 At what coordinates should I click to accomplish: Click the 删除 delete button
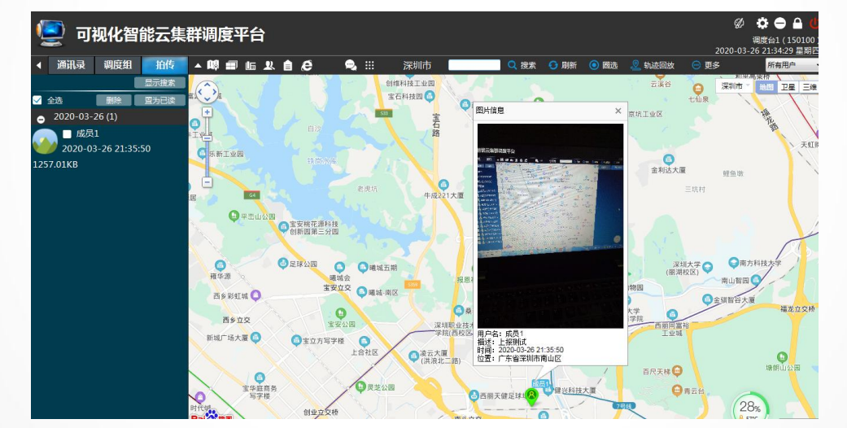[114, 101]
